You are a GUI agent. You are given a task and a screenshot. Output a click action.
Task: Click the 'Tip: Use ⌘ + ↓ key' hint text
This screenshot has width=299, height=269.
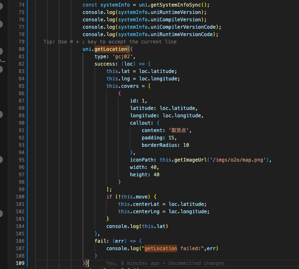click(x=70, y=42)
